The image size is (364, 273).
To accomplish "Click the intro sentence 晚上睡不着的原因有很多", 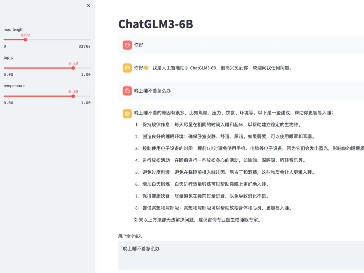I will (234, 113).
